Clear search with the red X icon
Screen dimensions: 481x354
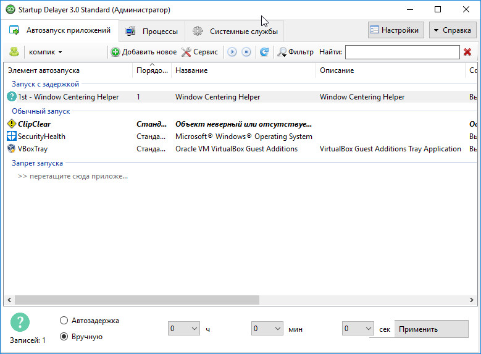coord(467,52)
